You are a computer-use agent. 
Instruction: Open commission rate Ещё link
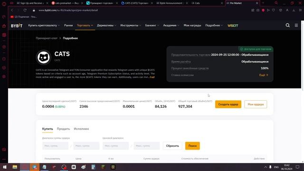pyautogui.click(x=264, y=75)
